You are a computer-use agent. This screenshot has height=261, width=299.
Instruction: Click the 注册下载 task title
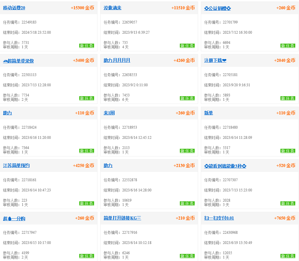pos(215,61)
